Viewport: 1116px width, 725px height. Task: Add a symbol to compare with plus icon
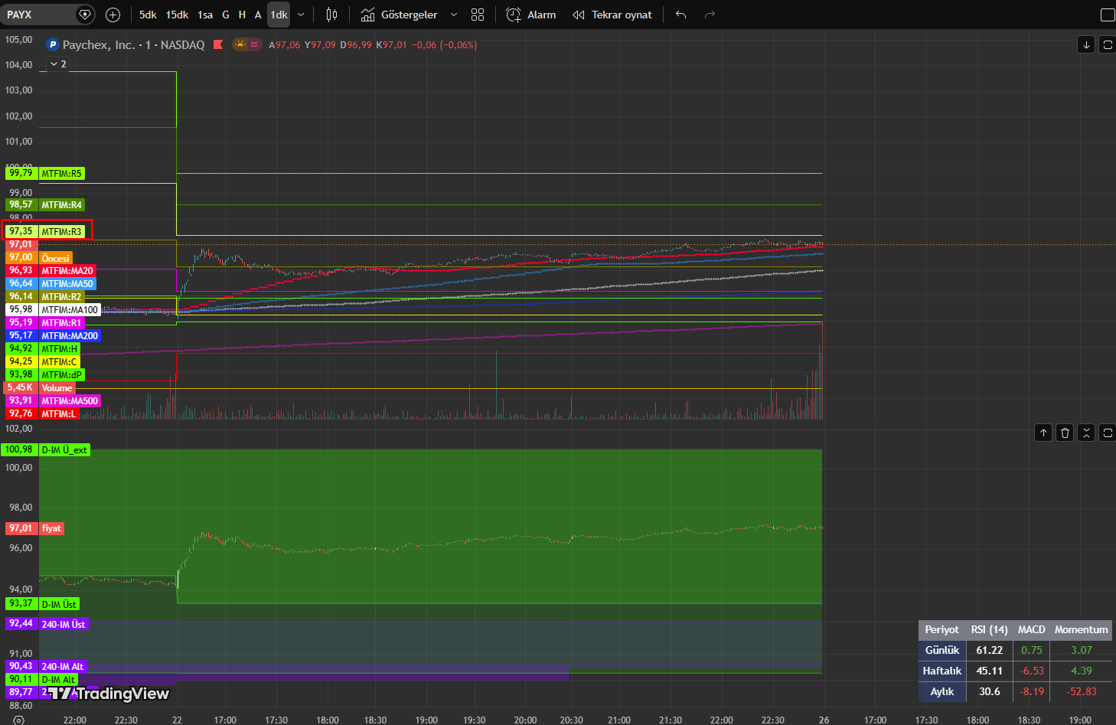coord(113,15)
